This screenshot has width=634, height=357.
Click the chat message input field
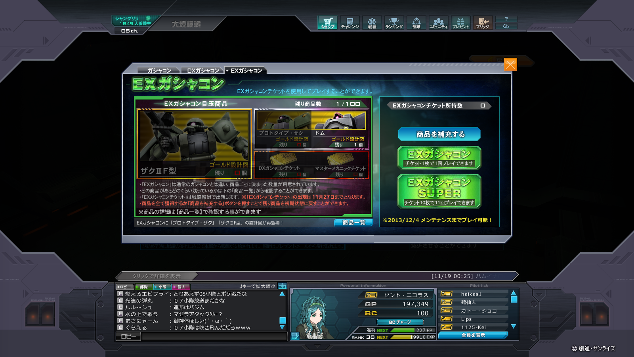point(214,336)
